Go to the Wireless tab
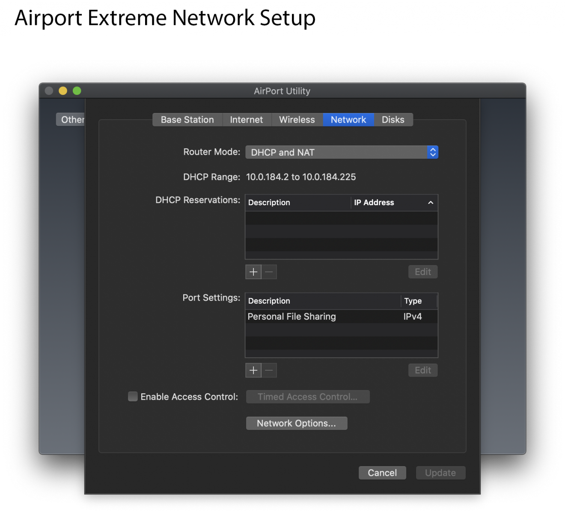 pos(297,120)
